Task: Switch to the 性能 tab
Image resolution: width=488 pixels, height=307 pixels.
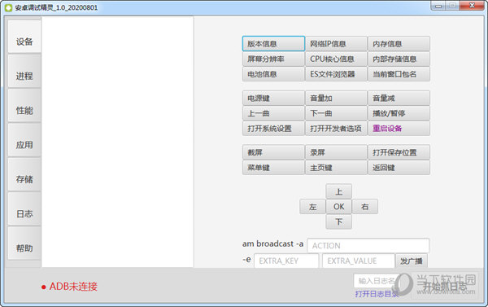Action: pyautogui.click(x=24, y=106)
